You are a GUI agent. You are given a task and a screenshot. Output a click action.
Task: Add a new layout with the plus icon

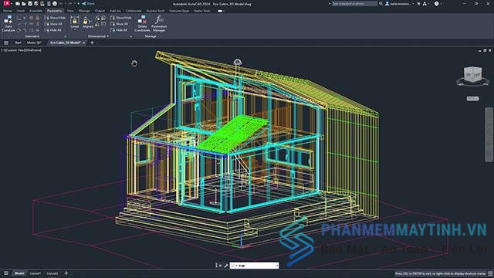(x=66, y=273)
